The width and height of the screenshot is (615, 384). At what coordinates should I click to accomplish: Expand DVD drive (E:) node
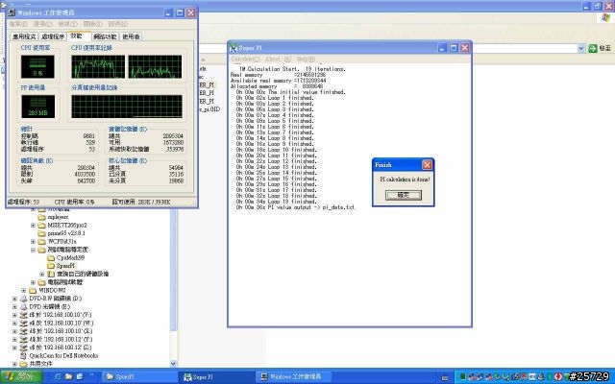coord(15,306)
